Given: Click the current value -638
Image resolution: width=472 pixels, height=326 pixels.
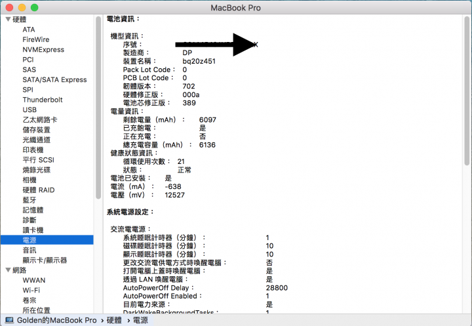Looking at the screenshot, I should [x=173, y=186].
